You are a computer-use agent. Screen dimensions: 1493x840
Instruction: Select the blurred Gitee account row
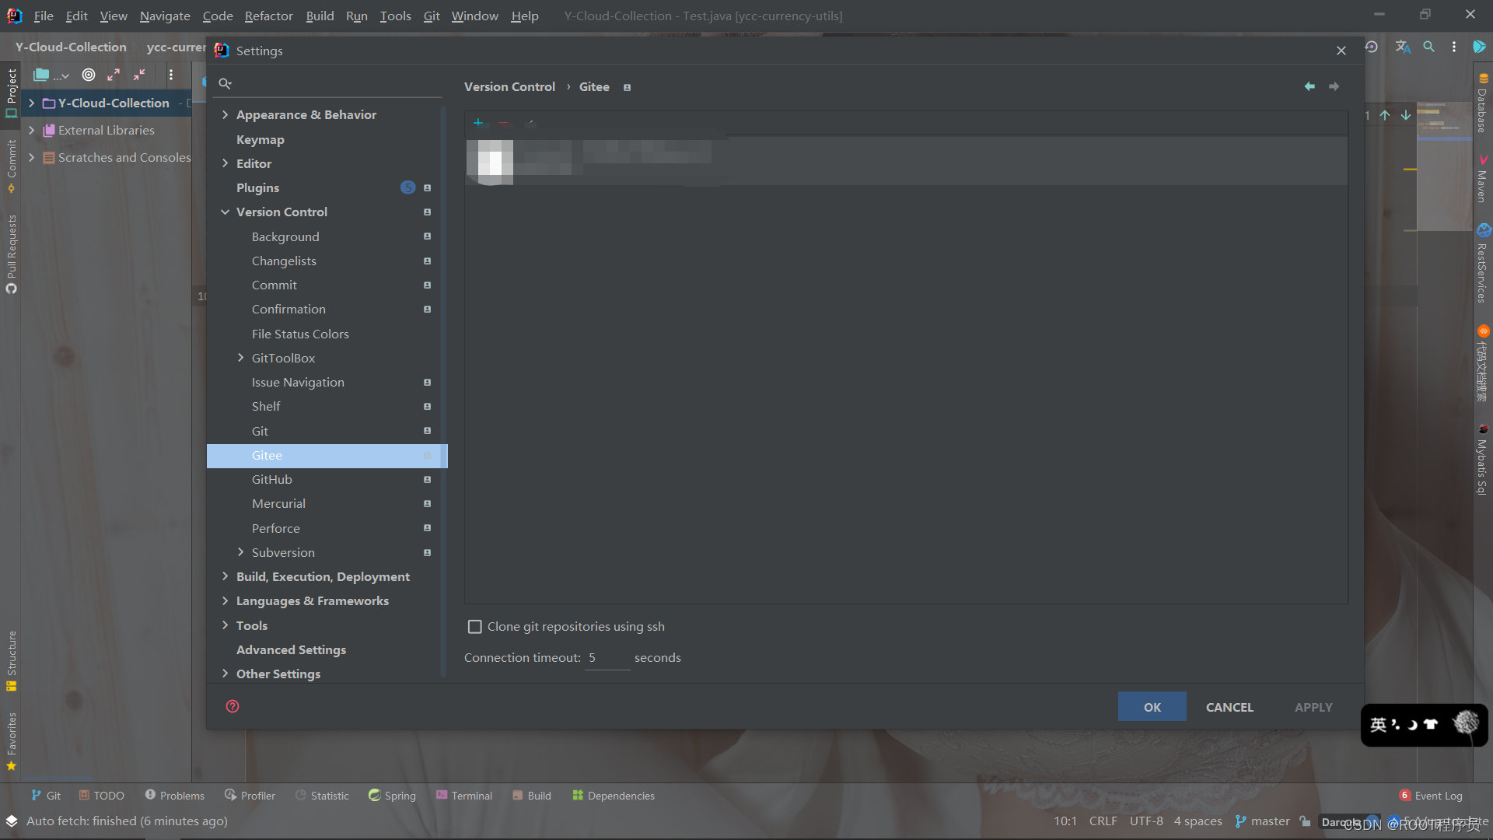pyautogui.click(x=906, y=162)
